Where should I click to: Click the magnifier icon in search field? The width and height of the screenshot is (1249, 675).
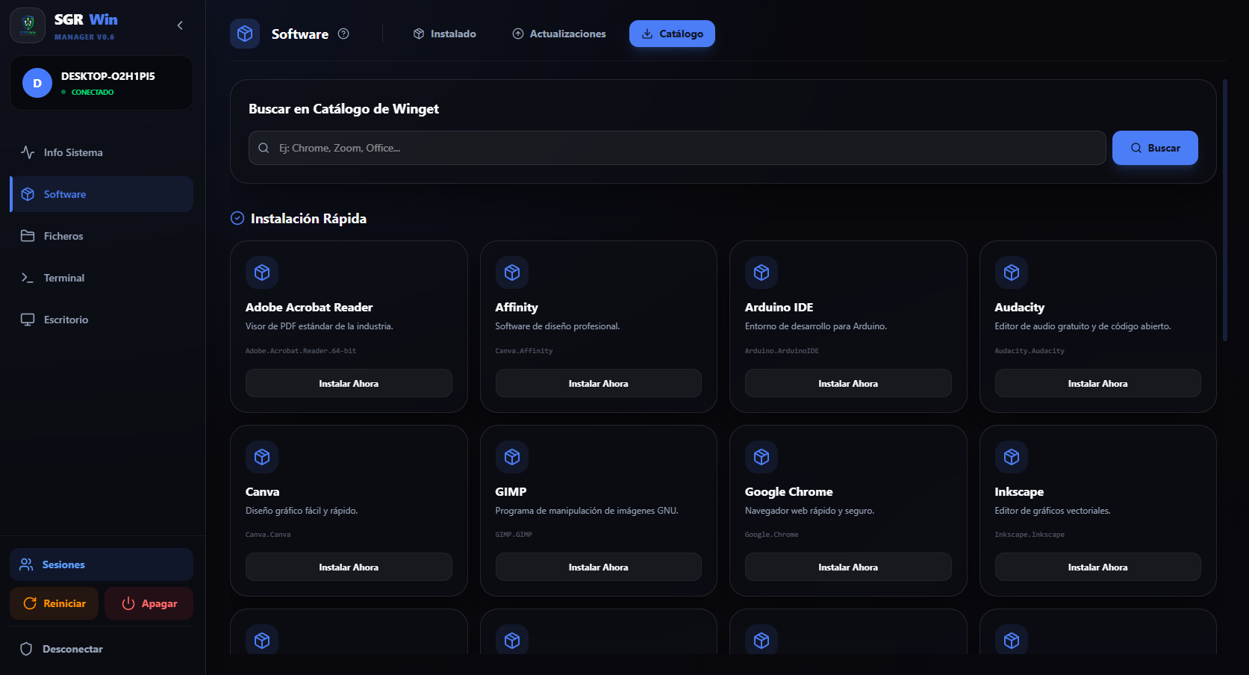pyautogui.click(x=264, y=148)
